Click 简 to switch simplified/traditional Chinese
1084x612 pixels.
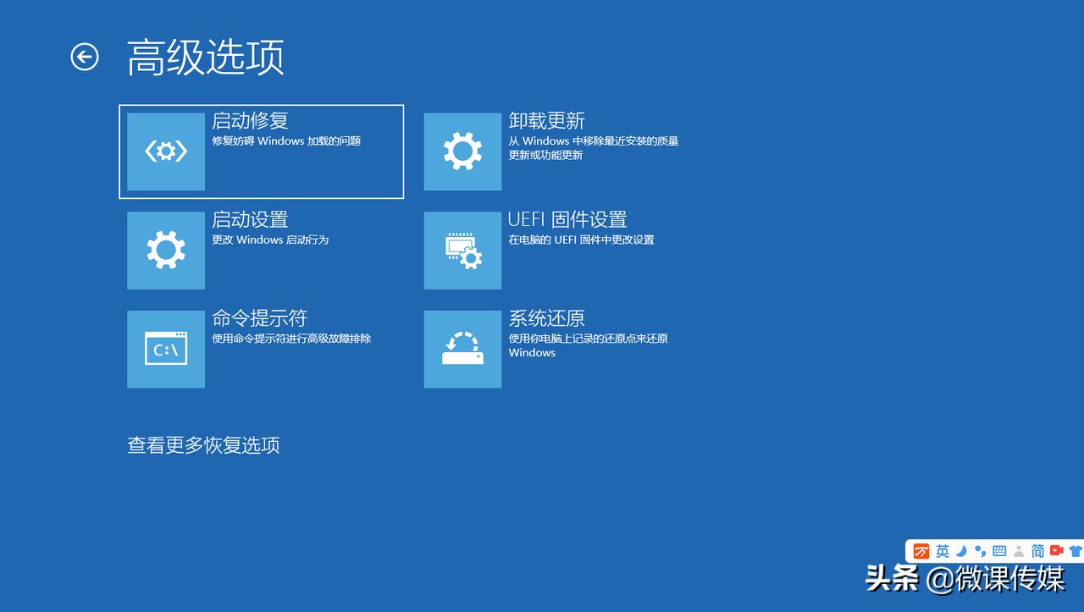point(1037,550)
